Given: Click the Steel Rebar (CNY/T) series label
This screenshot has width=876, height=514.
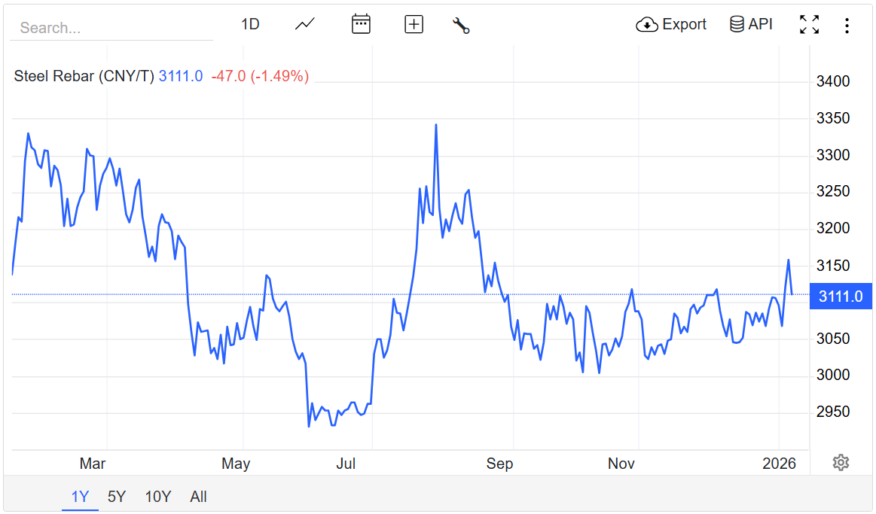Looking at the screenshot, I should (x=84, y=76).
